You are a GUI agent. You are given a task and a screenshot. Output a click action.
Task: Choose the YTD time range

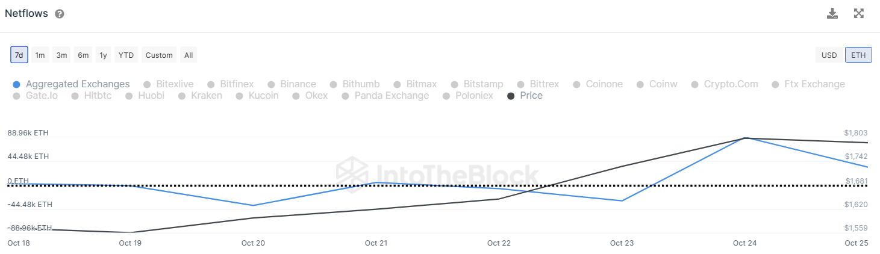point(126,55)
